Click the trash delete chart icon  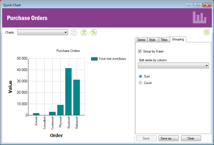(x=74, y=32)
